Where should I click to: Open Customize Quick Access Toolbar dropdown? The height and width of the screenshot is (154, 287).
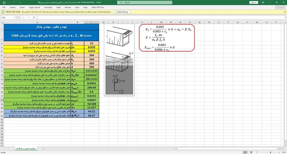tap(20, 3)
